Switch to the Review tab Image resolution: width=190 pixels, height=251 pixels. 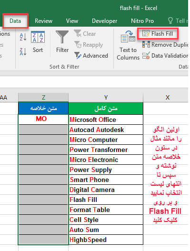(43, 21)
